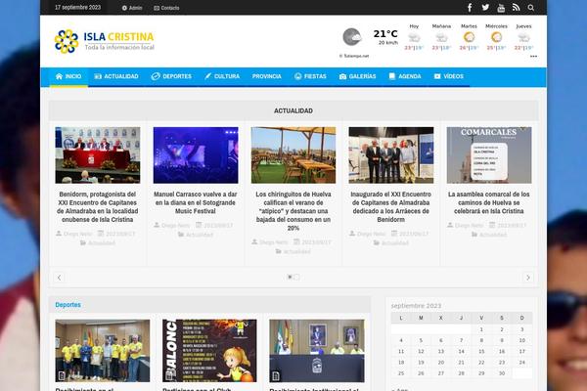The image size is (587, 391).
Task: Open the Twitter profile icon
Action: [485, 8]
